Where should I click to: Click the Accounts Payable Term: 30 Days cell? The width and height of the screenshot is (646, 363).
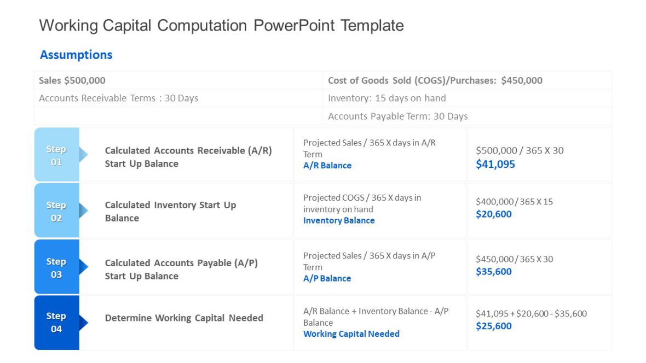397,116
